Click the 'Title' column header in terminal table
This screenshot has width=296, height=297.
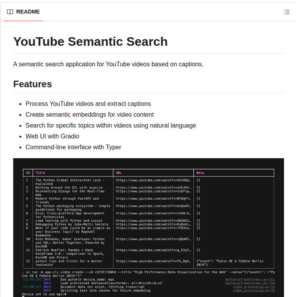tap(40, 173)
